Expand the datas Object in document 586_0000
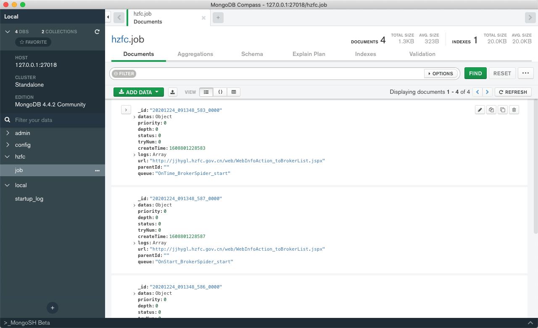This screenshot has width=538, height=328. 134,294
